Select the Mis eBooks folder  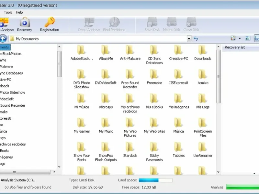[154, 101]
